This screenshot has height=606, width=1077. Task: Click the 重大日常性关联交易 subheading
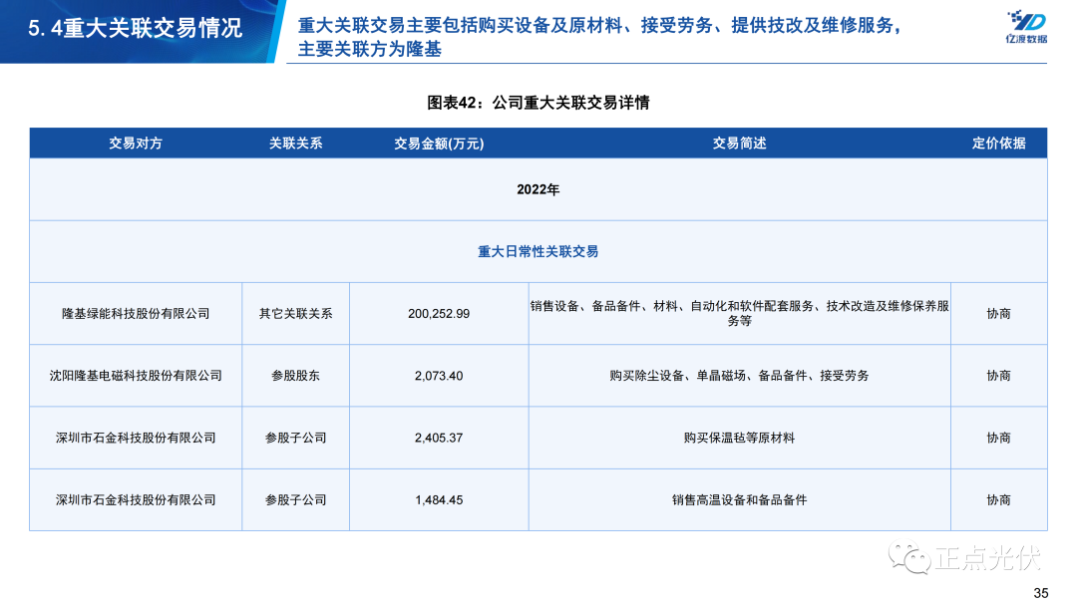[x=538, y=252]
